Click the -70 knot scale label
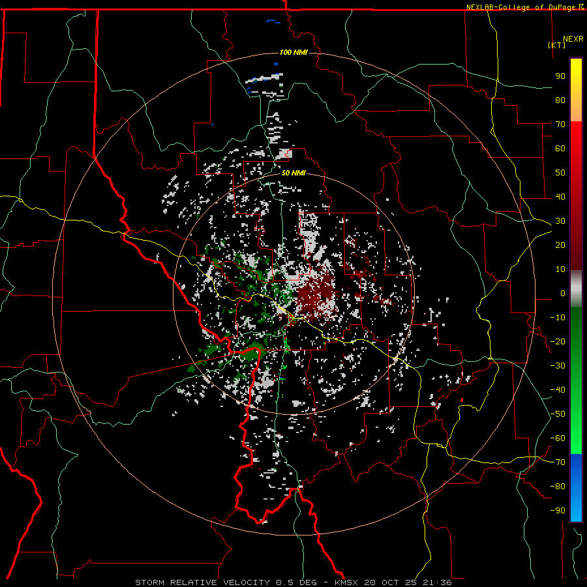The height and width of the screenshot is (587, 587). [558, 462]
